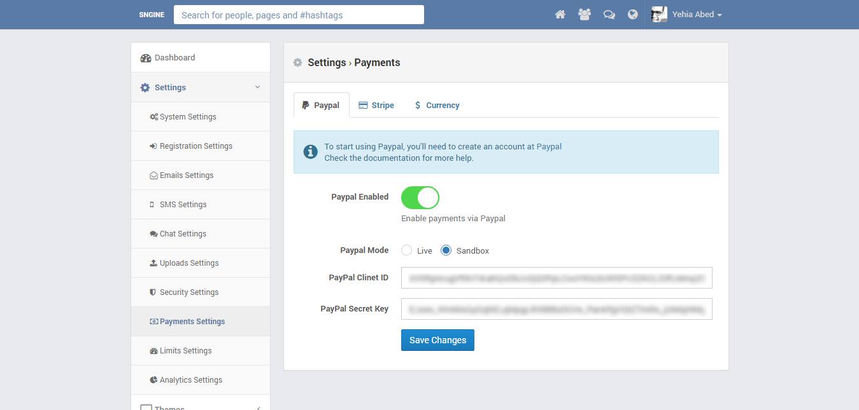
Task: Click Registration Settings sign-in icon
Action: (x=153, y=146)
